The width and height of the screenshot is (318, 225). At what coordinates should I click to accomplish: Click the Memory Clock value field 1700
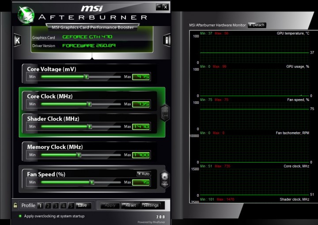point(141,155)
